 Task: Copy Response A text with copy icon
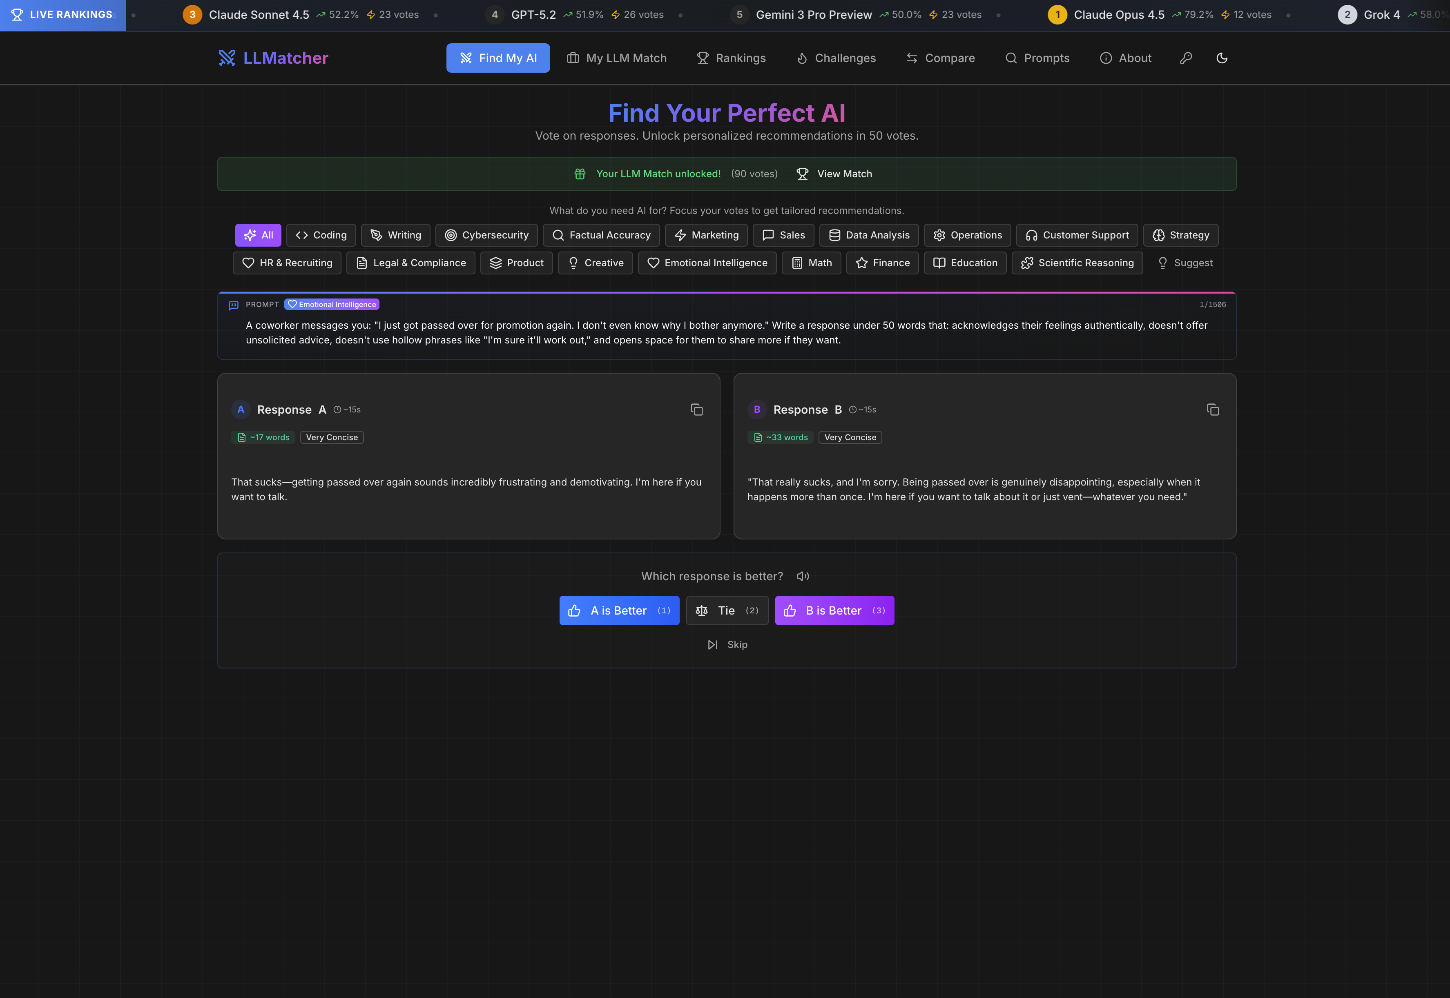tap(696, 410)
